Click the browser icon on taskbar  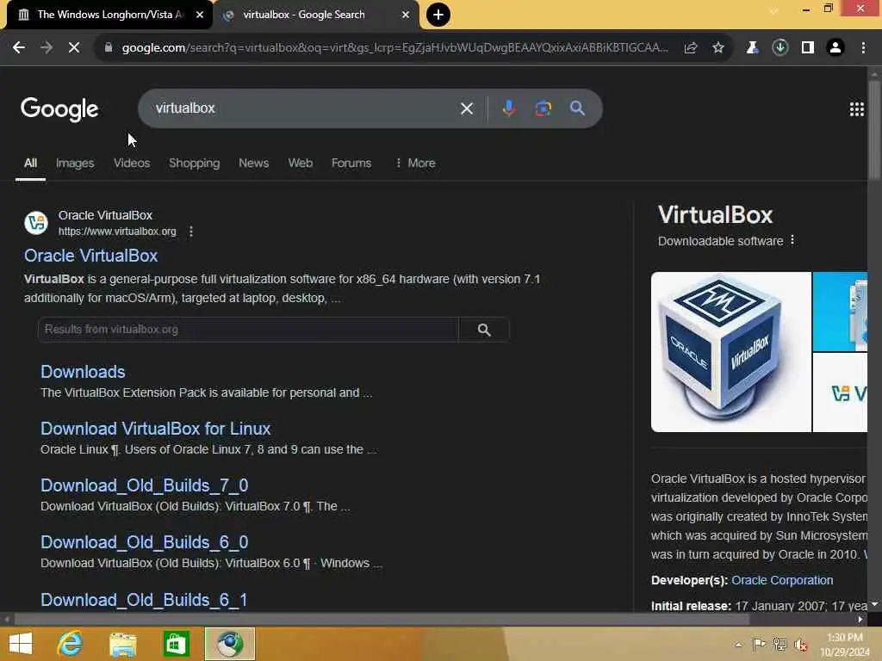click(229, 644)
